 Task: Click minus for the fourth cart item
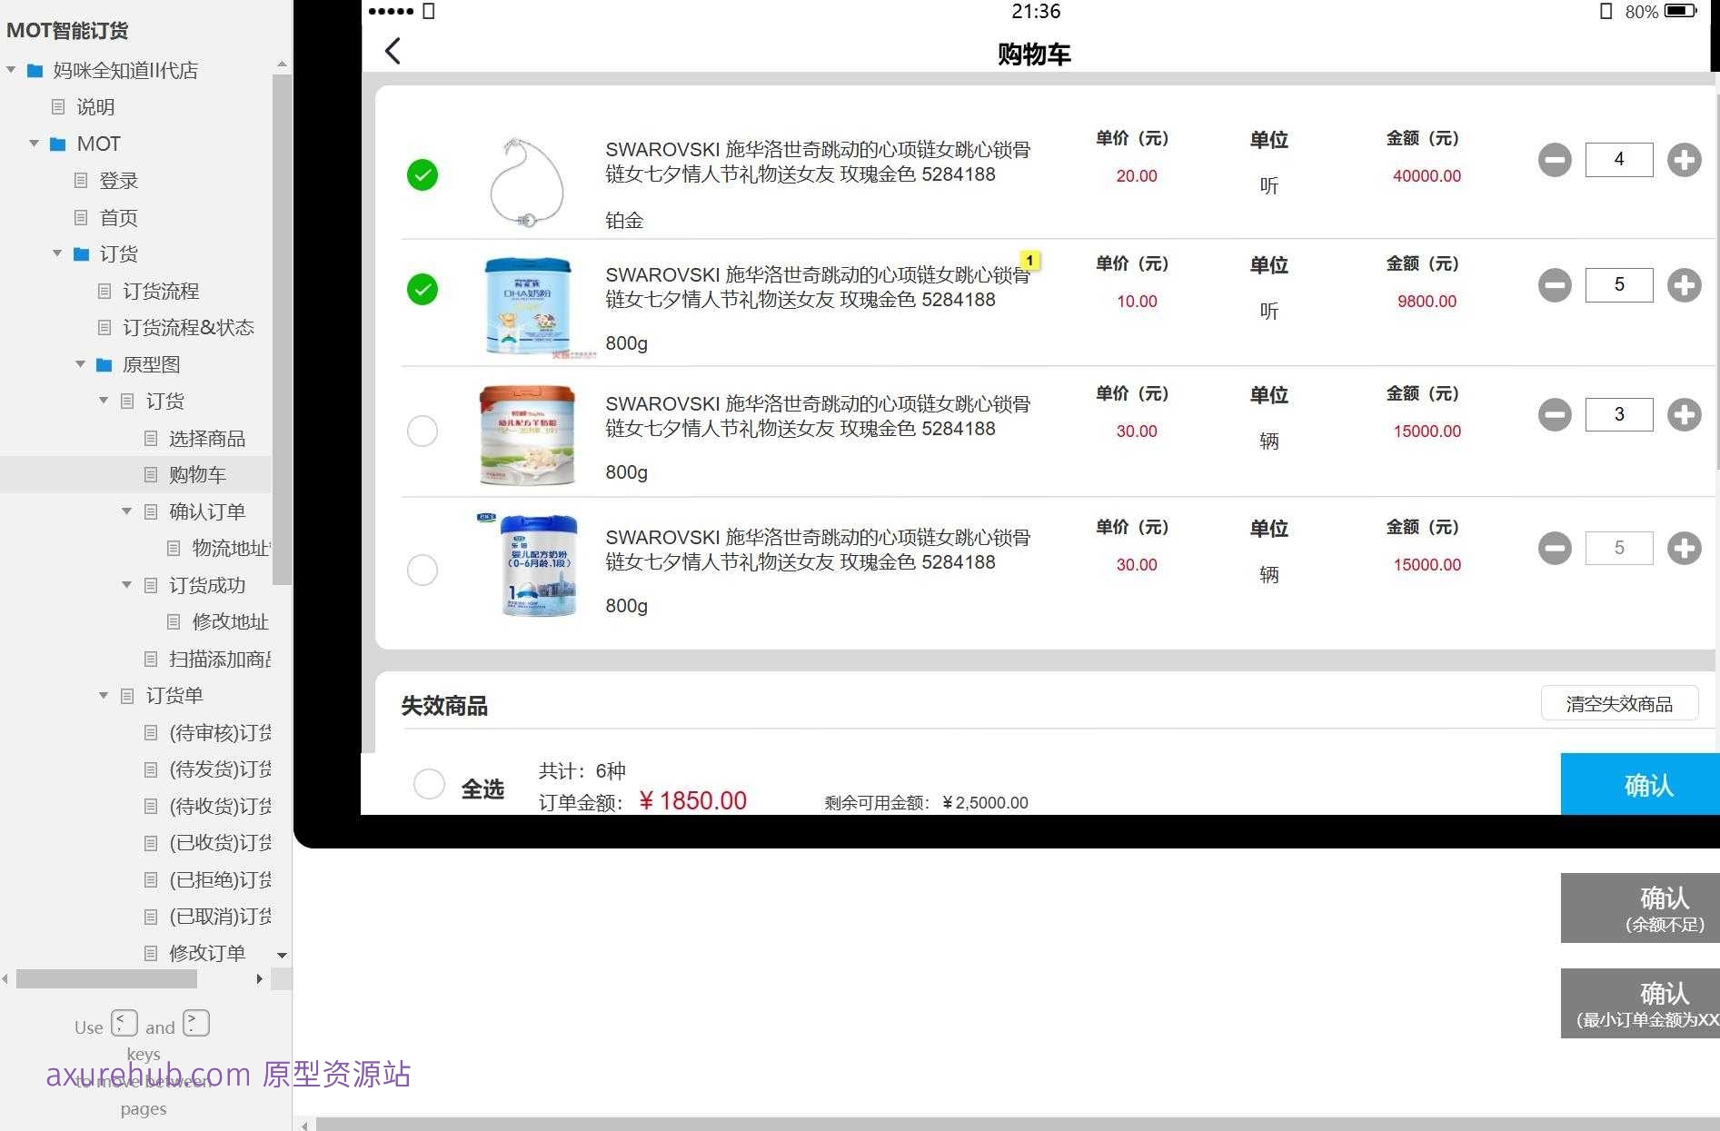tap(1555, 548)
